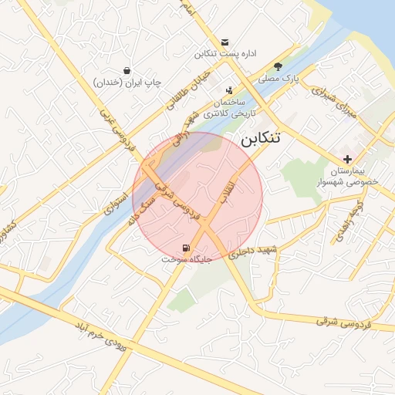This screenshot has height=395, width=395.
Task: Click the میرزای شیرازی street label
Action: (x=334, y=103)
